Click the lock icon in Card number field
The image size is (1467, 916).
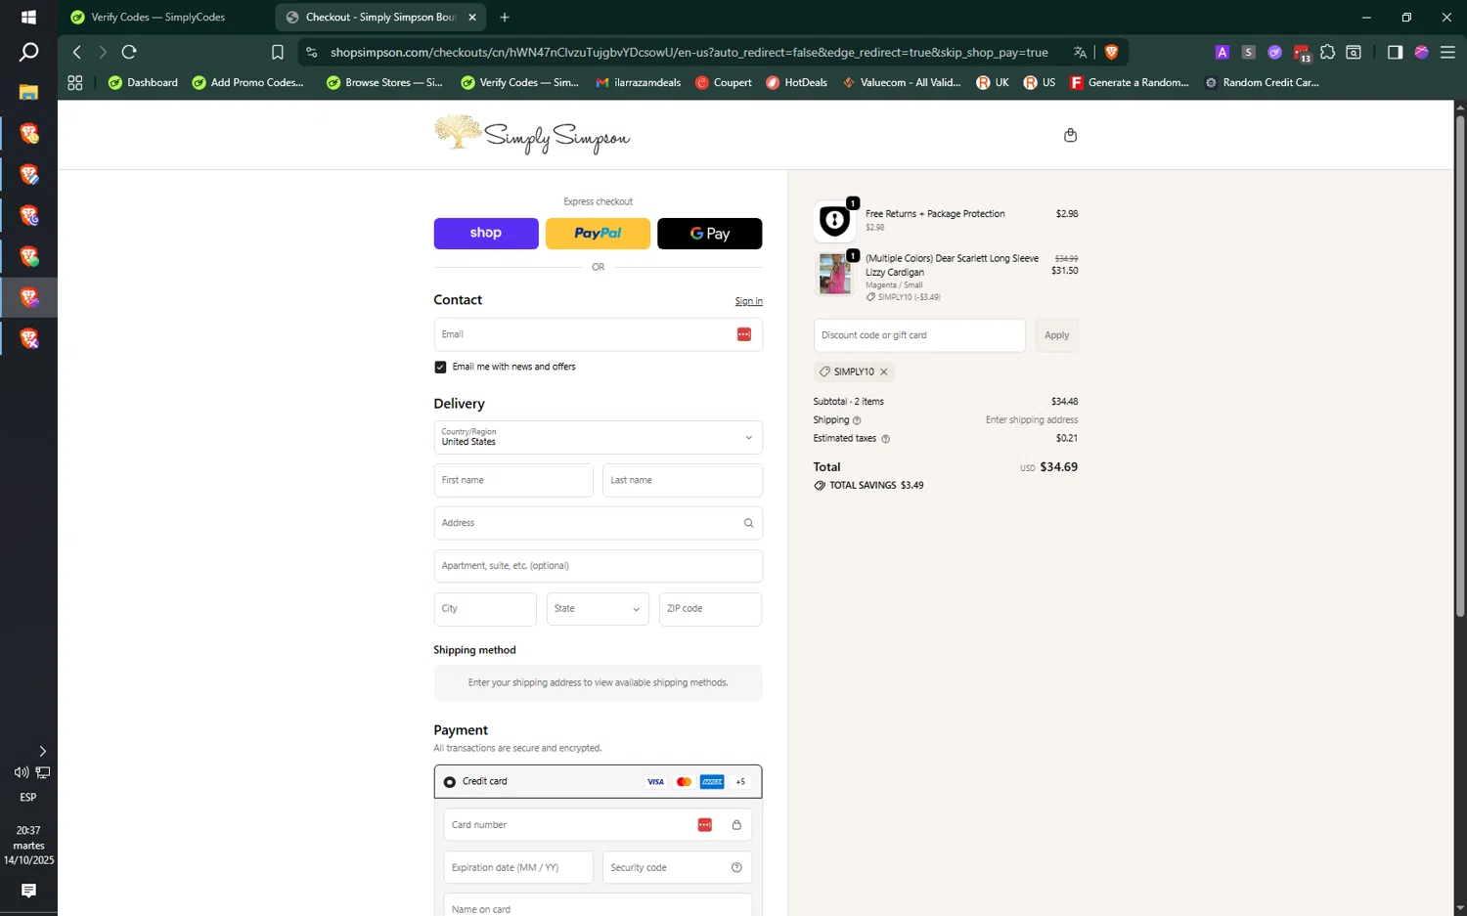point(736,825)
